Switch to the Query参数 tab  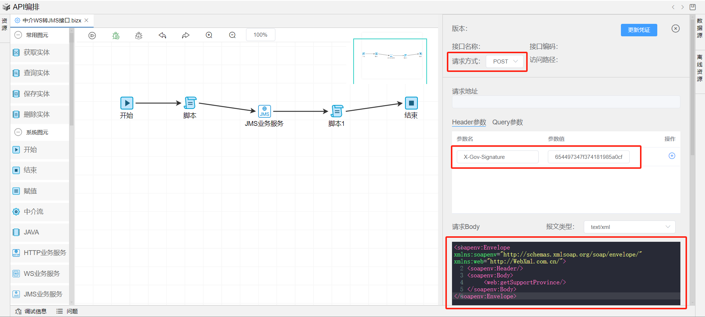pos(507,122)
